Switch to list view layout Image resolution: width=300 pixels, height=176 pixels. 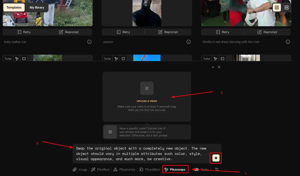287,8
